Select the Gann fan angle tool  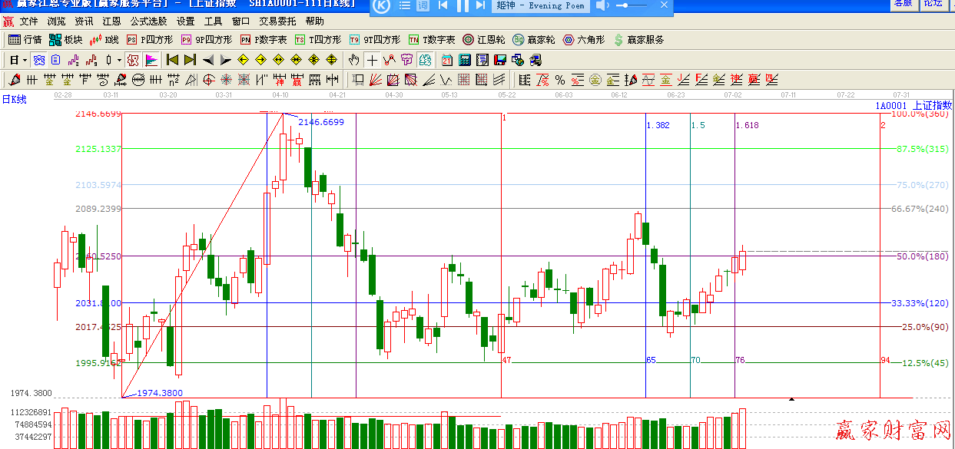(376, 80)
